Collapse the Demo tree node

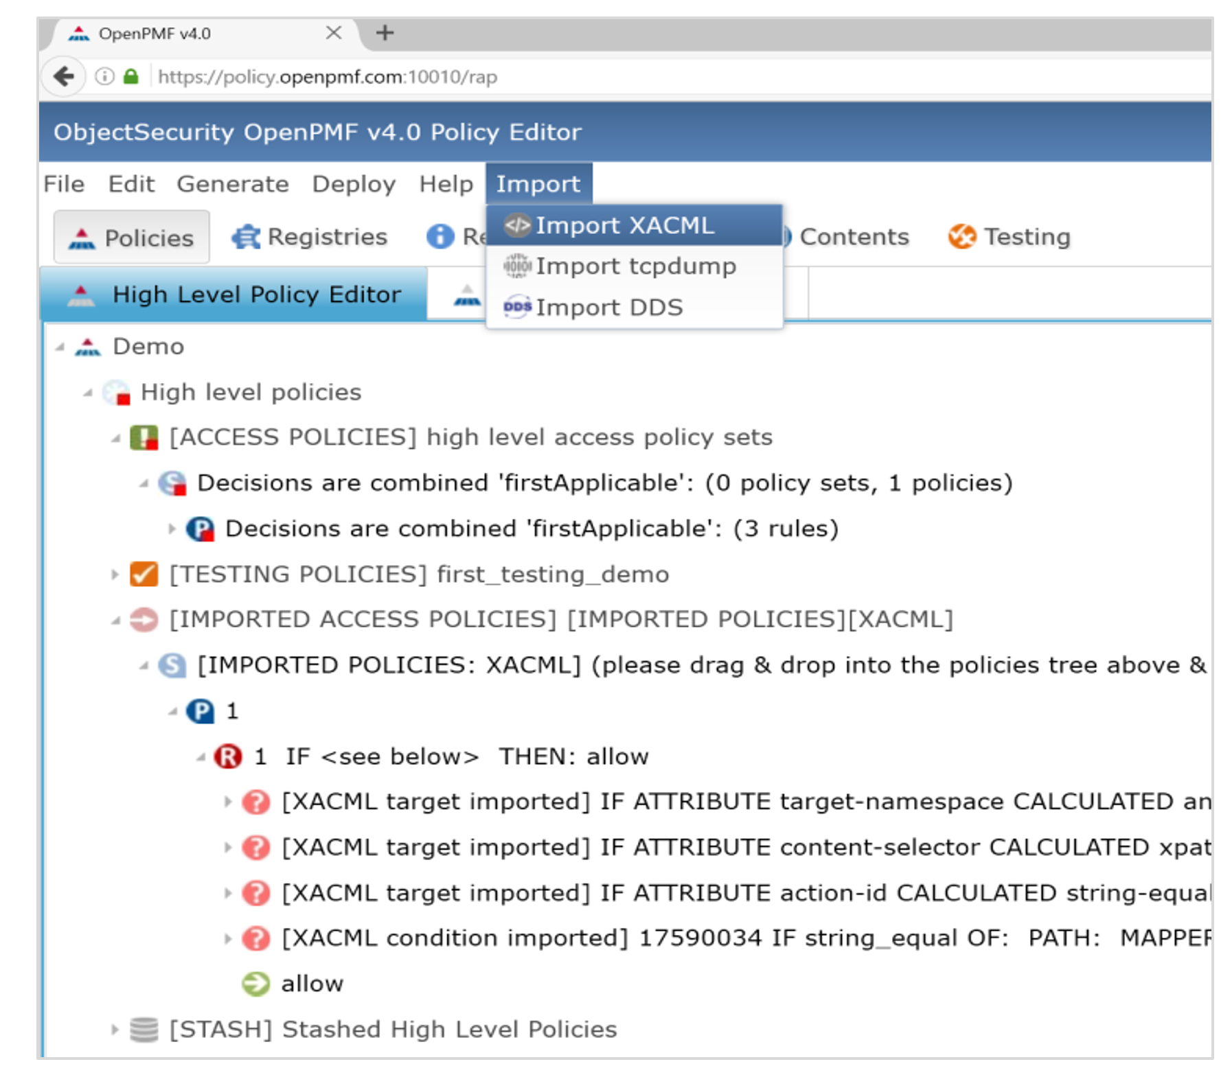click(x=60, y=347)
